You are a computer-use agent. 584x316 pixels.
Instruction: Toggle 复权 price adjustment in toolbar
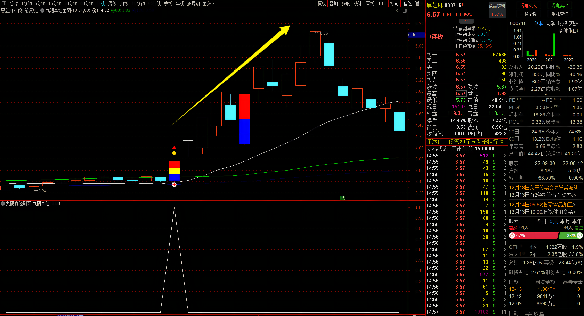[322, 3]
